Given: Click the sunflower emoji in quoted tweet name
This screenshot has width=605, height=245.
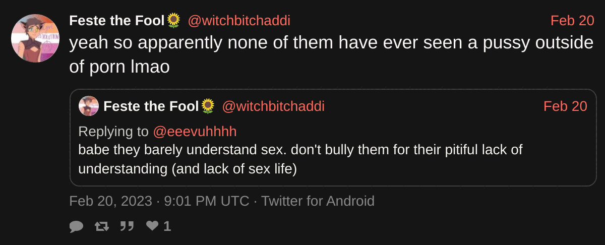Looking at the screenshot, I should (208, 106).
